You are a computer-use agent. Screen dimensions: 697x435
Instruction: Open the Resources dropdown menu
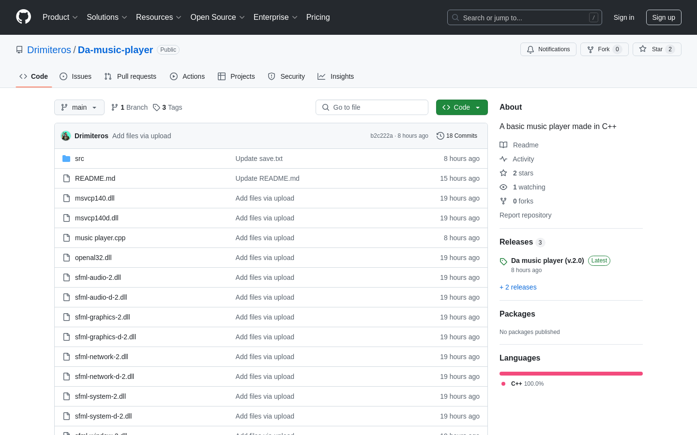[159, 17]
